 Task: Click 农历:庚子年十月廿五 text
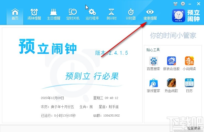(x=57, y=107)
